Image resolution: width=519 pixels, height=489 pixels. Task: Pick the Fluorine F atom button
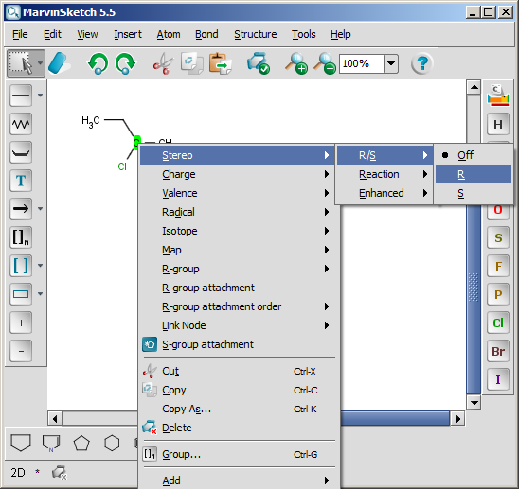(498, 266)
